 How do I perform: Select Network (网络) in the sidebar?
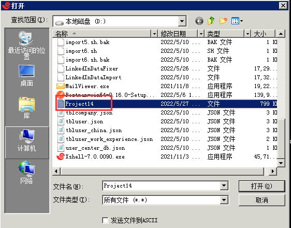coord(26,172)
